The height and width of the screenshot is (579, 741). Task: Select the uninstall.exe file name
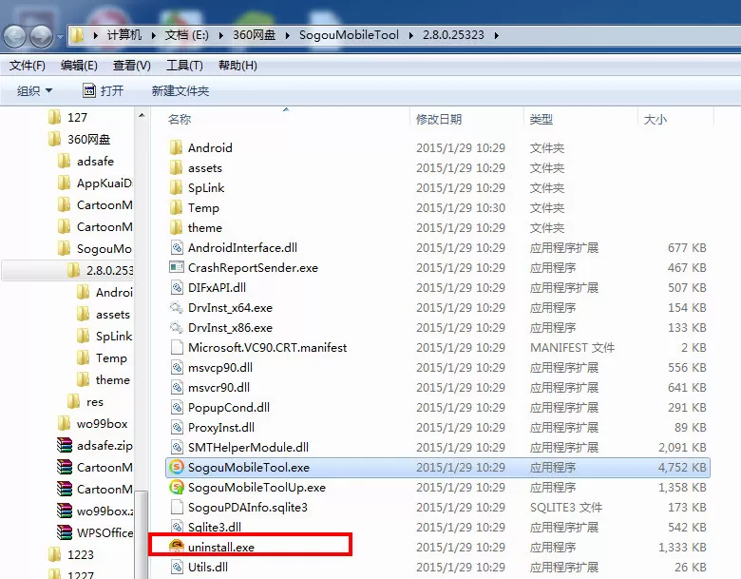click(221, 548)
